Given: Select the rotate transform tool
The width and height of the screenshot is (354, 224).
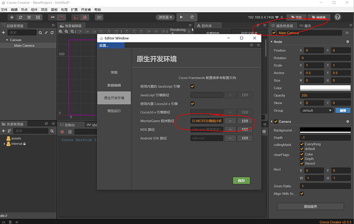Looking at the screenshot, I should tap(21, 17).
